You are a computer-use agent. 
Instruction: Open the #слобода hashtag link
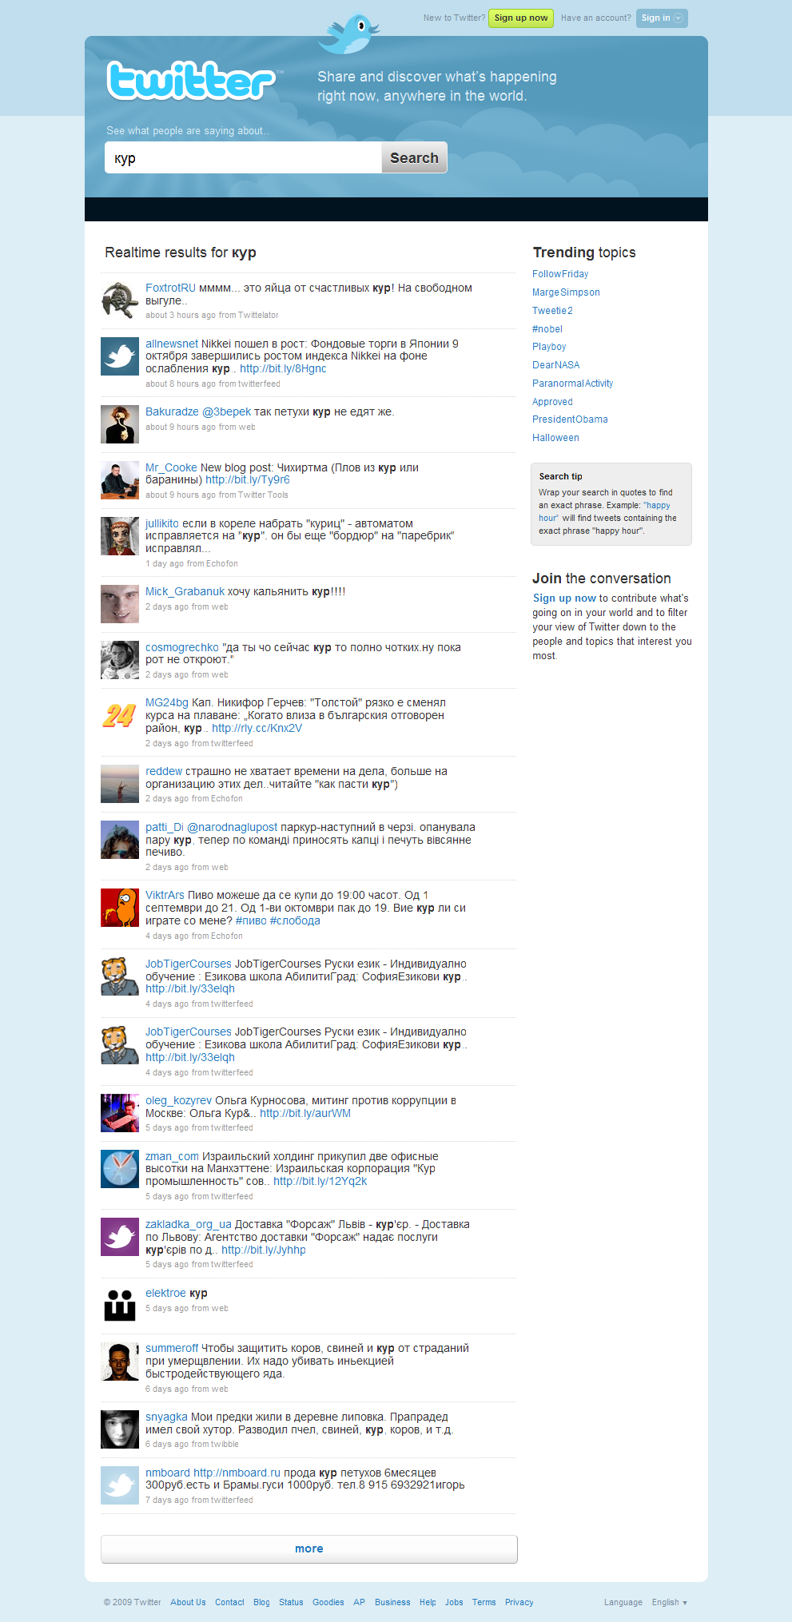(x=295, y=920)
